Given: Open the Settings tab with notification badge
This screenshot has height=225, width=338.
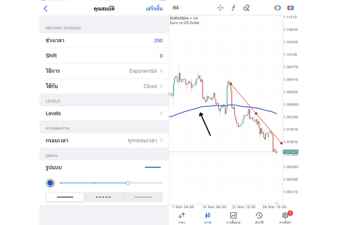Looking at the screenshot, I should [x=284, y=217].
